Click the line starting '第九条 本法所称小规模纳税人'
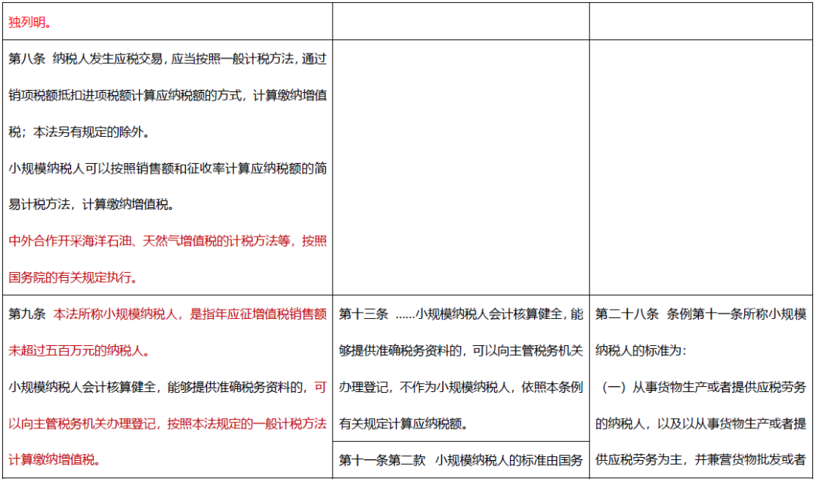Viewport: 816px width, 482px height. coord(168,314)
